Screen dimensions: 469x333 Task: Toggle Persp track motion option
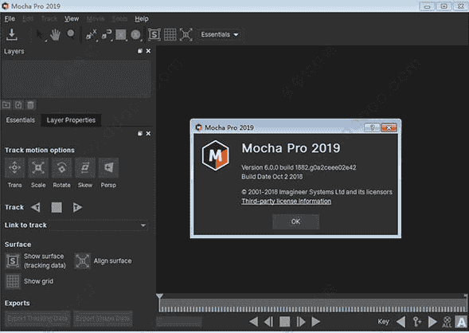click(x=108, y=168)
